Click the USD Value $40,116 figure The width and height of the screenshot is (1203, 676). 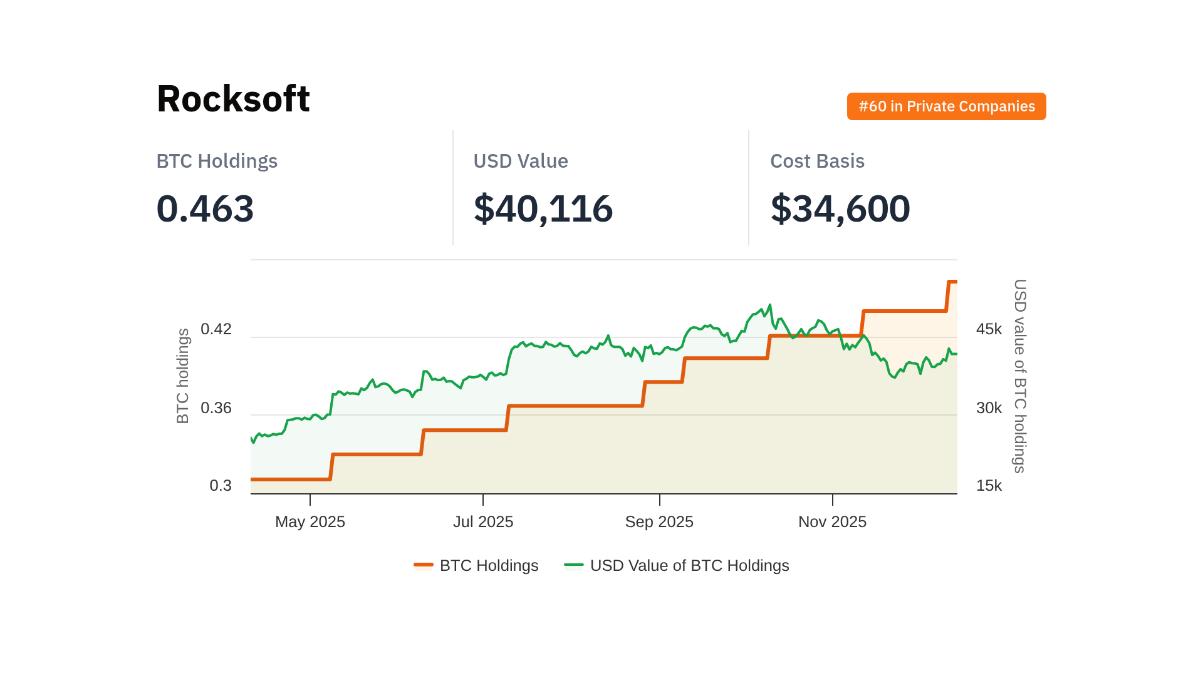coord(543,208)
